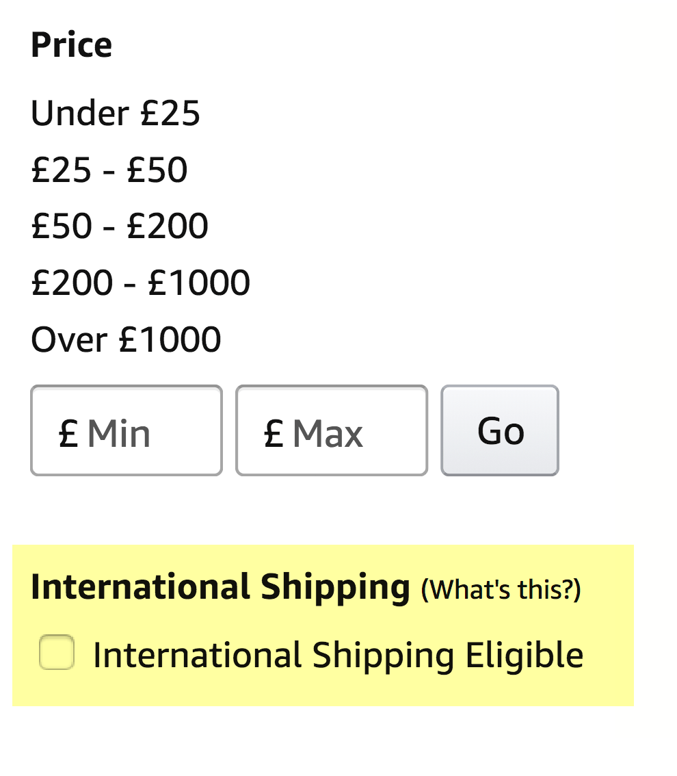677x776 pixels.
Task: Click the £ symbol in the Max field
Action: 273,433
